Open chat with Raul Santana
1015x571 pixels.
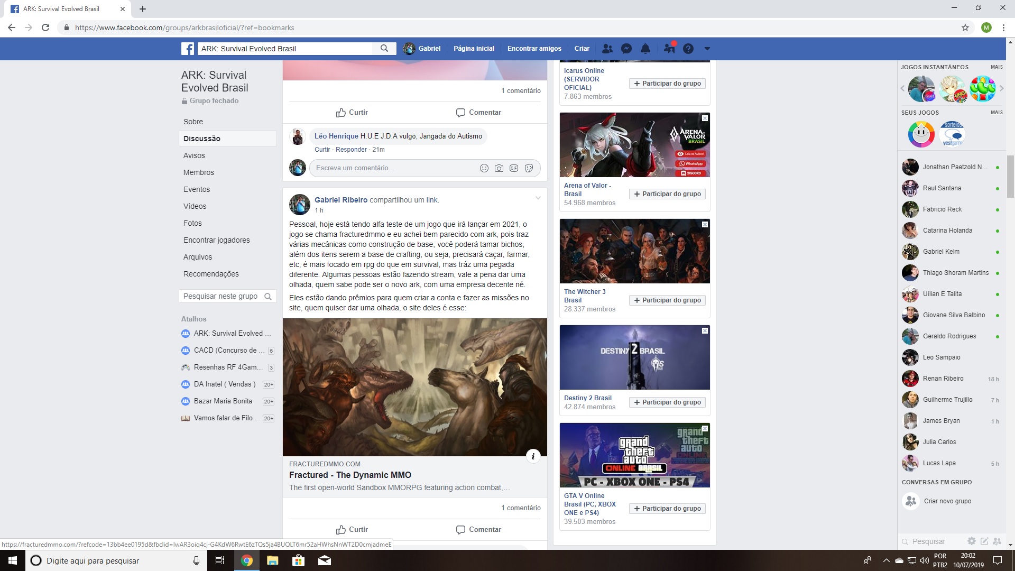[x=951, y=188]
